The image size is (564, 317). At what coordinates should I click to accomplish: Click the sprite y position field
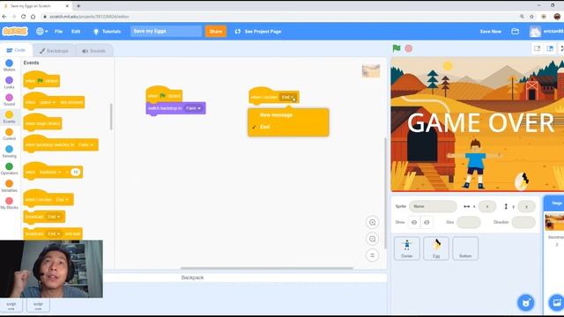(x=526, y=206)
